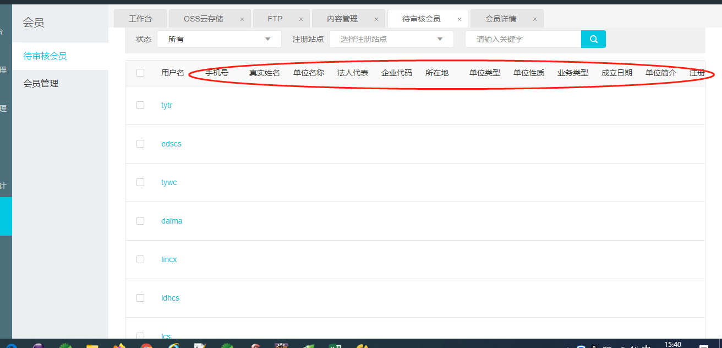Image resolution: width=722 pixels, height=348 pixels.
Task: Close the 会员详情 tab
Action: (x=535, y=19)
